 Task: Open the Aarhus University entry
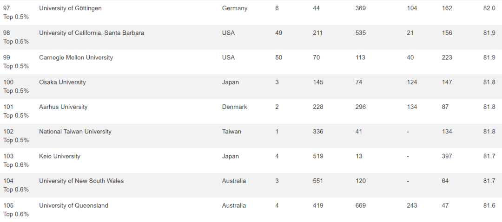tap(63, 107)
